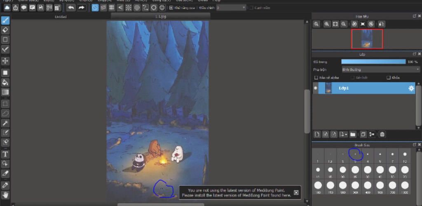Click the Redo arrow in toolbar
This screenshot has height=206, width=422.
81,8
